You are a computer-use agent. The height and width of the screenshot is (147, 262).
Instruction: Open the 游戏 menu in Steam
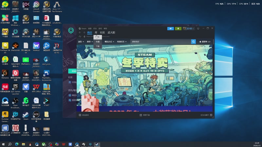100,28
